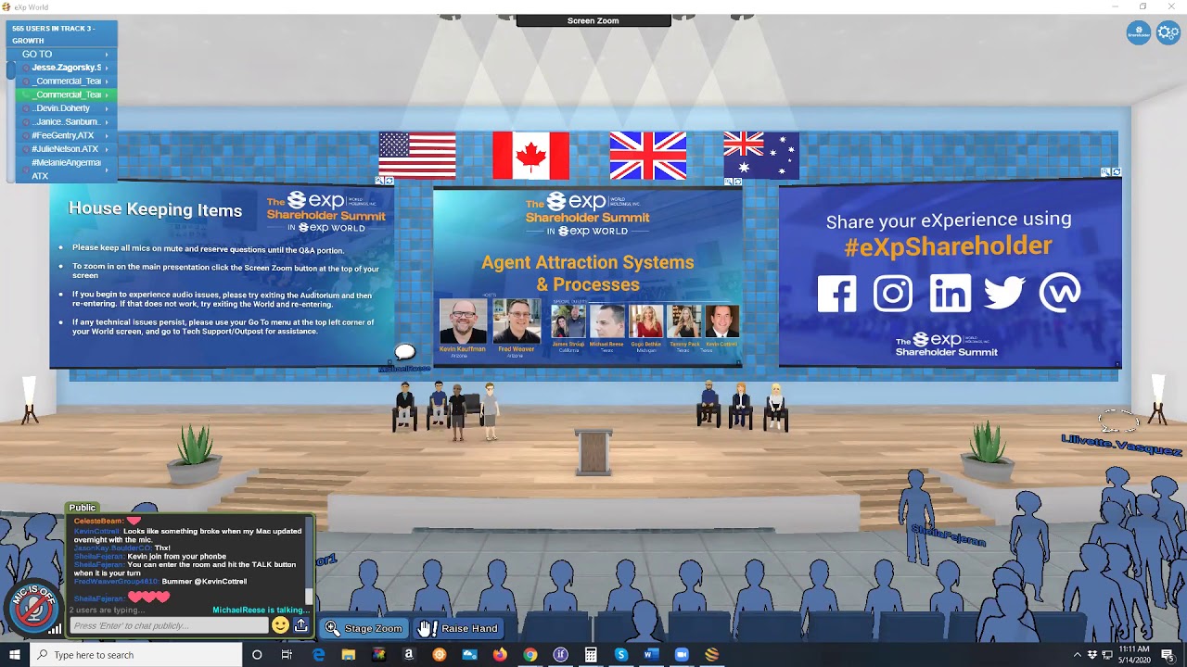Expand the GO TO menu
This screenshot has height=667, width=1187.
(x=63, y=54)
